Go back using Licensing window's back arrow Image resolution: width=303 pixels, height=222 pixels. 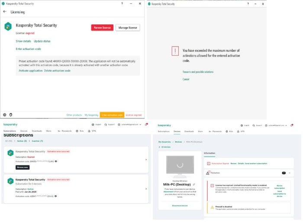(x=5, y=12)
